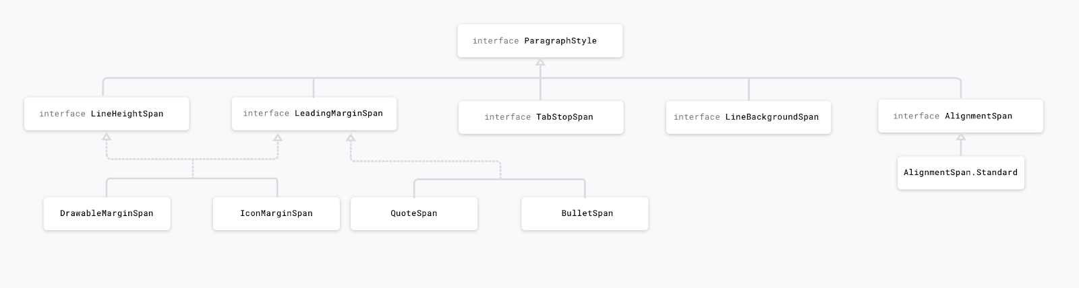
Task: Click the AlignmentSpan interface node
Action: (x=960, y=116)
